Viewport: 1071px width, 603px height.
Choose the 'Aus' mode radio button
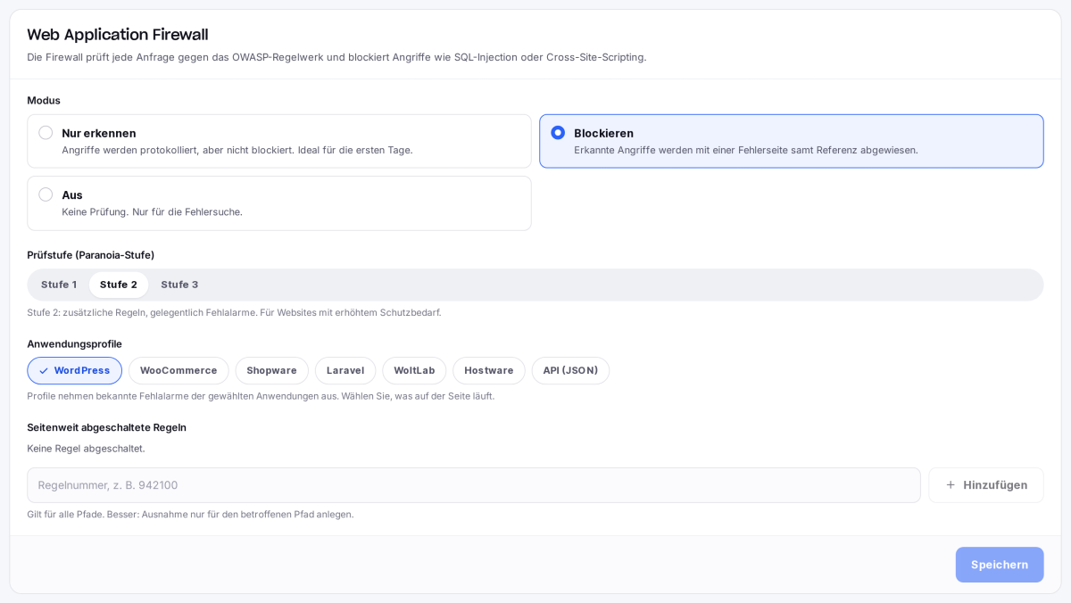[x=46, y=194]
